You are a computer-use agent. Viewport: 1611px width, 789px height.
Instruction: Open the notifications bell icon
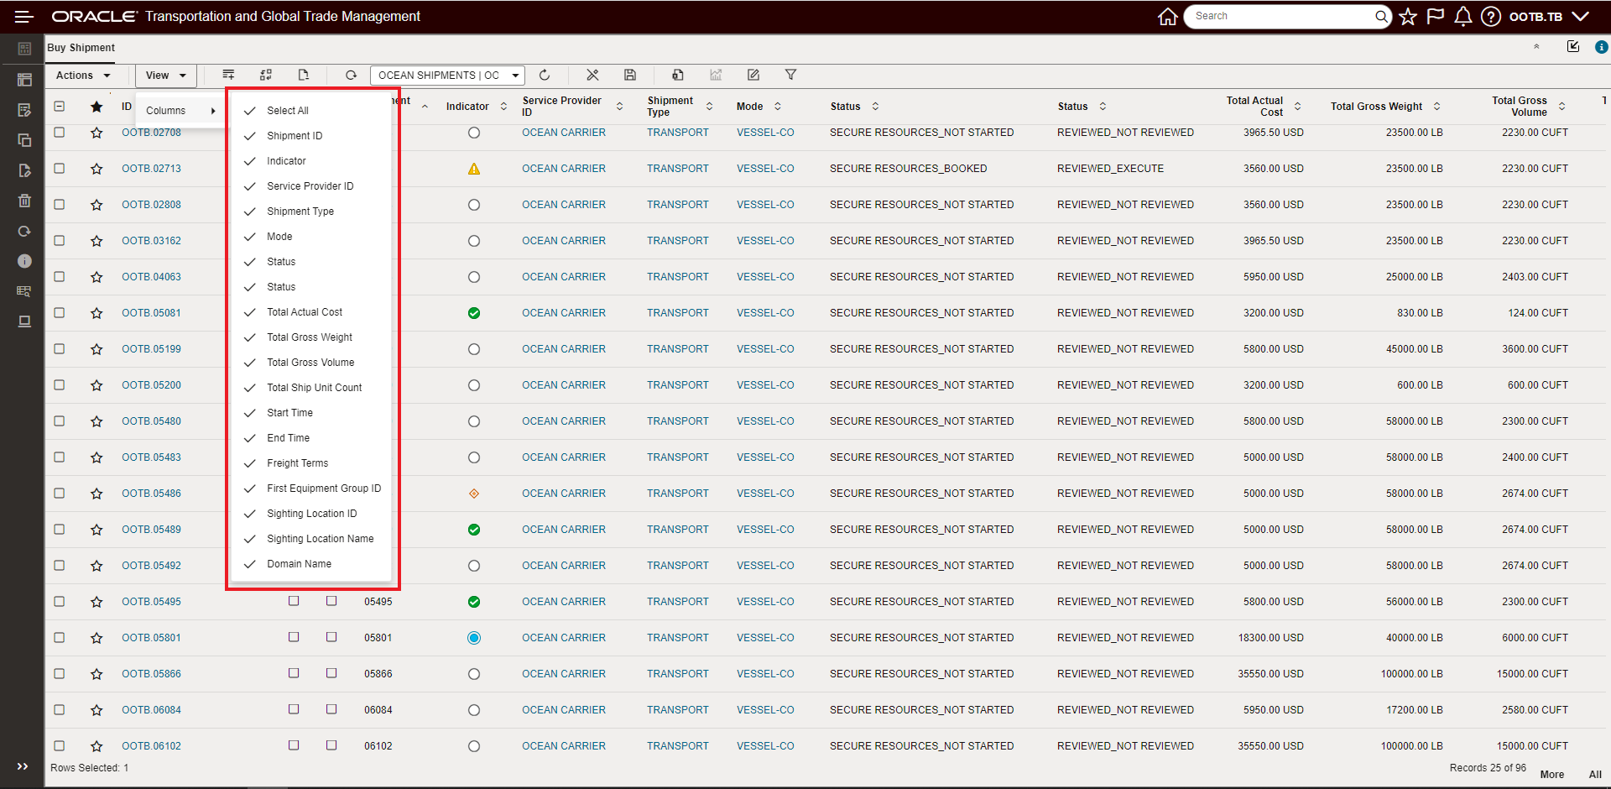(1462, 17)
